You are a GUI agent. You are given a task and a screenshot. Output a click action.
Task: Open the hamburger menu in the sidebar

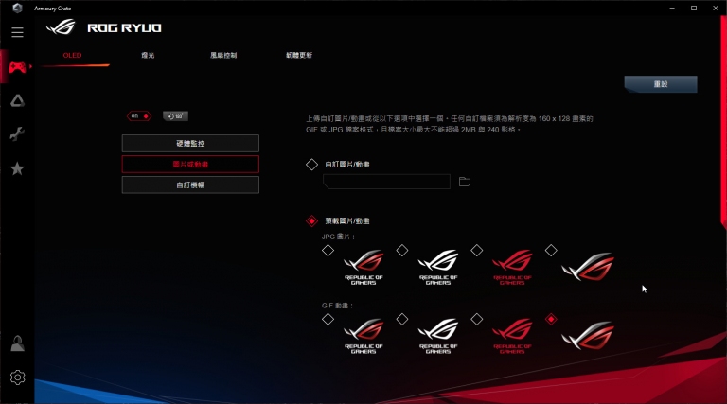click(17, 32)
